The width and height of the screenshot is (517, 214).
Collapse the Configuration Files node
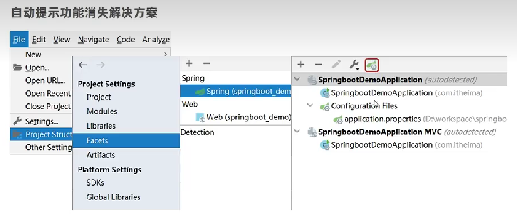(x=310, y=106)
